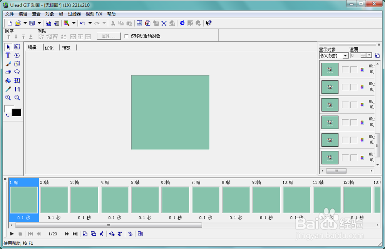Viewport: 385px width, 249px height.
Task: Toggle first checkbox of second object row
Action: (345, 87)
